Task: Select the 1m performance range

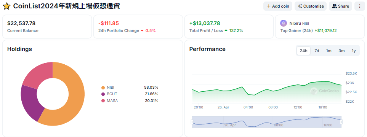Action: point(329,51)
